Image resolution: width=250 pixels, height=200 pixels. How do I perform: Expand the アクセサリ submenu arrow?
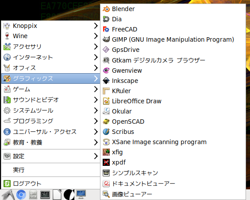point(96,47)
